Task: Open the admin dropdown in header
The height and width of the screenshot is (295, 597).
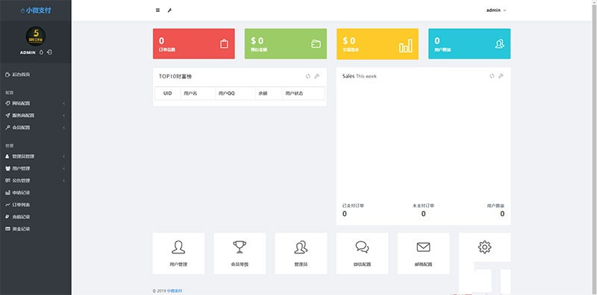Action: click(496, 10)
